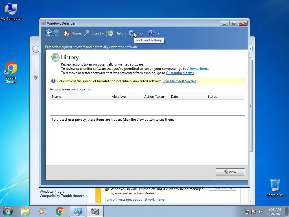Switch to the Control Panel taskbar window
Screen dimensions: 289x217
pos(77,211)
